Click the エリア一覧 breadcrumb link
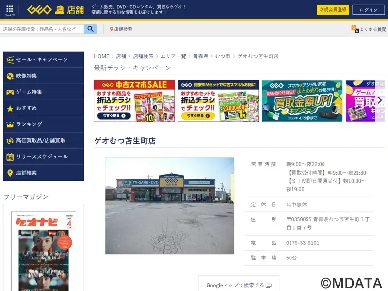This screenshot has height=291, width=388. point(173,56)
